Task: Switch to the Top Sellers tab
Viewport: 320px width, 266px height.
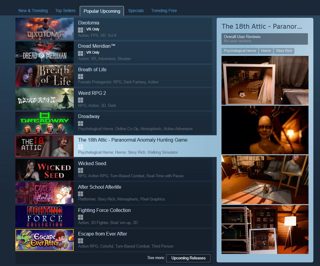Action: [x=65, y=11]
